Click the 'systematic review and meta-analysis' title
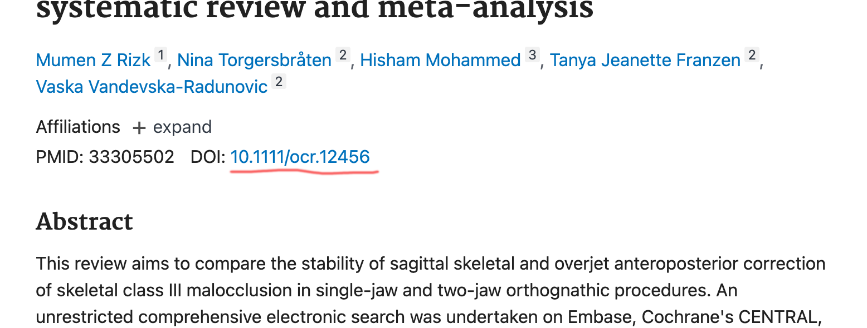Screen dimensions: 867x328 pos(315,10)
